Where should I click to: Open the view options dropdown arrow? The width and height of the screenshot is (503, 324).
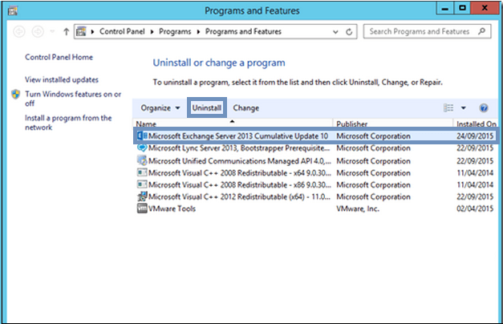click(464, 107)
